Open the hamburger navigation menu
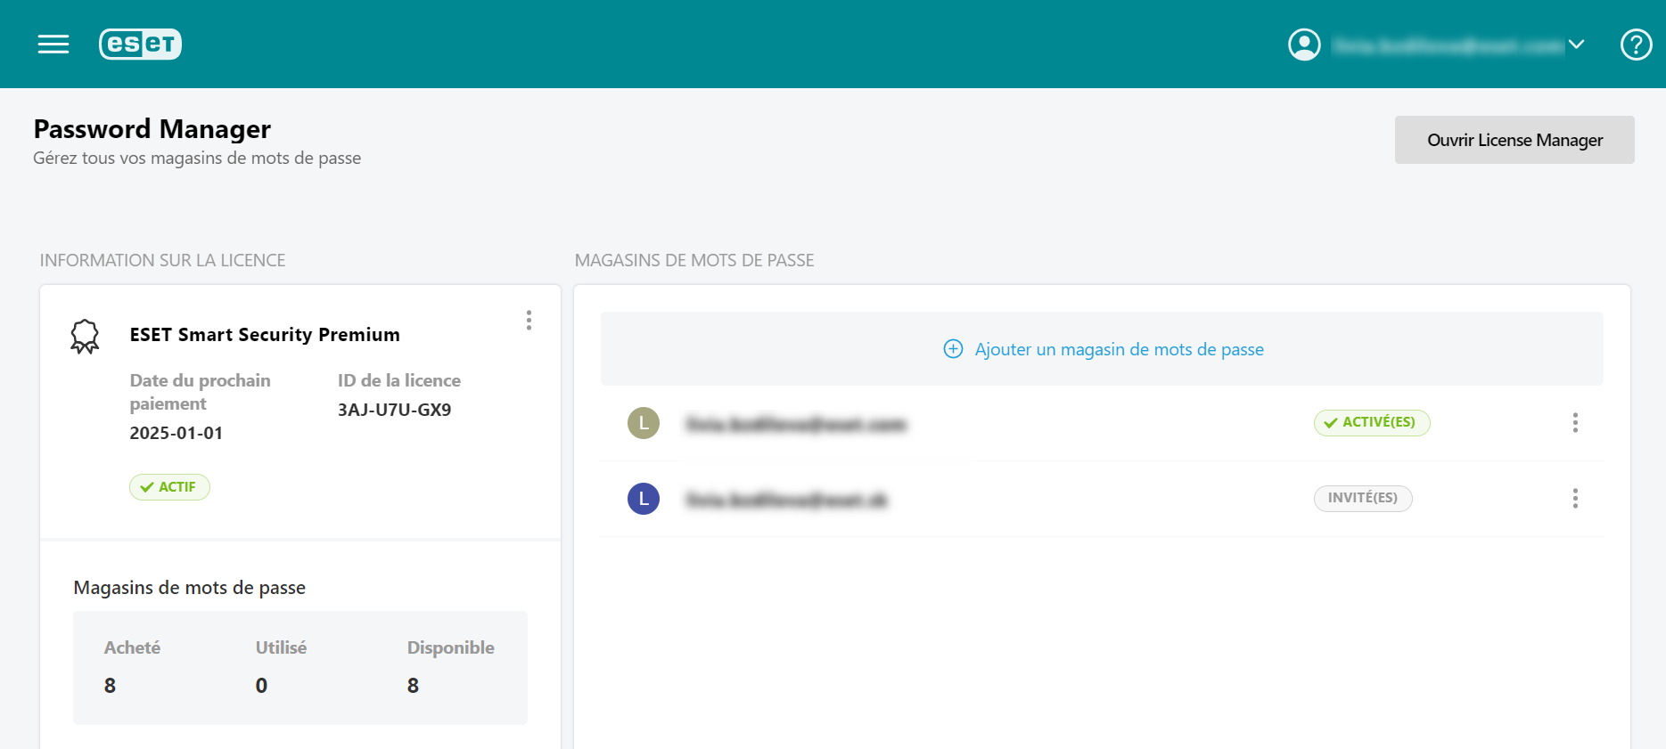 (53, 44)
